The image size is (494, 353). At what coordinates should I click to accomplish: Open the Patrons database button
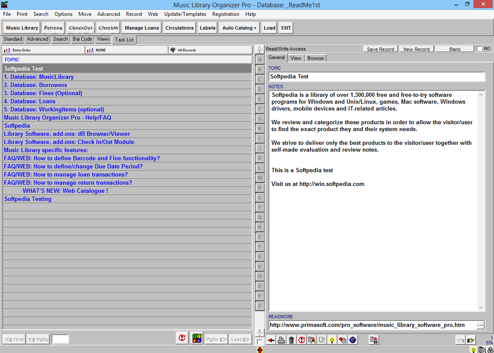[x=53, y=28]
